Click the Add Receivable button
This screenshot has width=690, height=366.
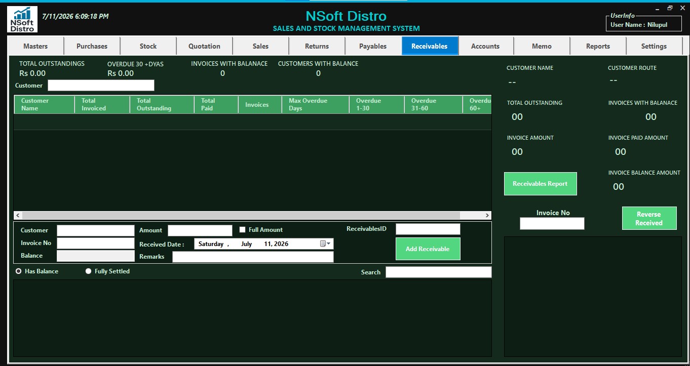pos(428,249)
